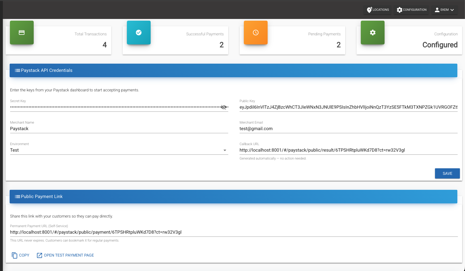The width and height of the screenshot is (465, 271).
Task: Select the Callback URL field
Action: (x=349, y=150)
